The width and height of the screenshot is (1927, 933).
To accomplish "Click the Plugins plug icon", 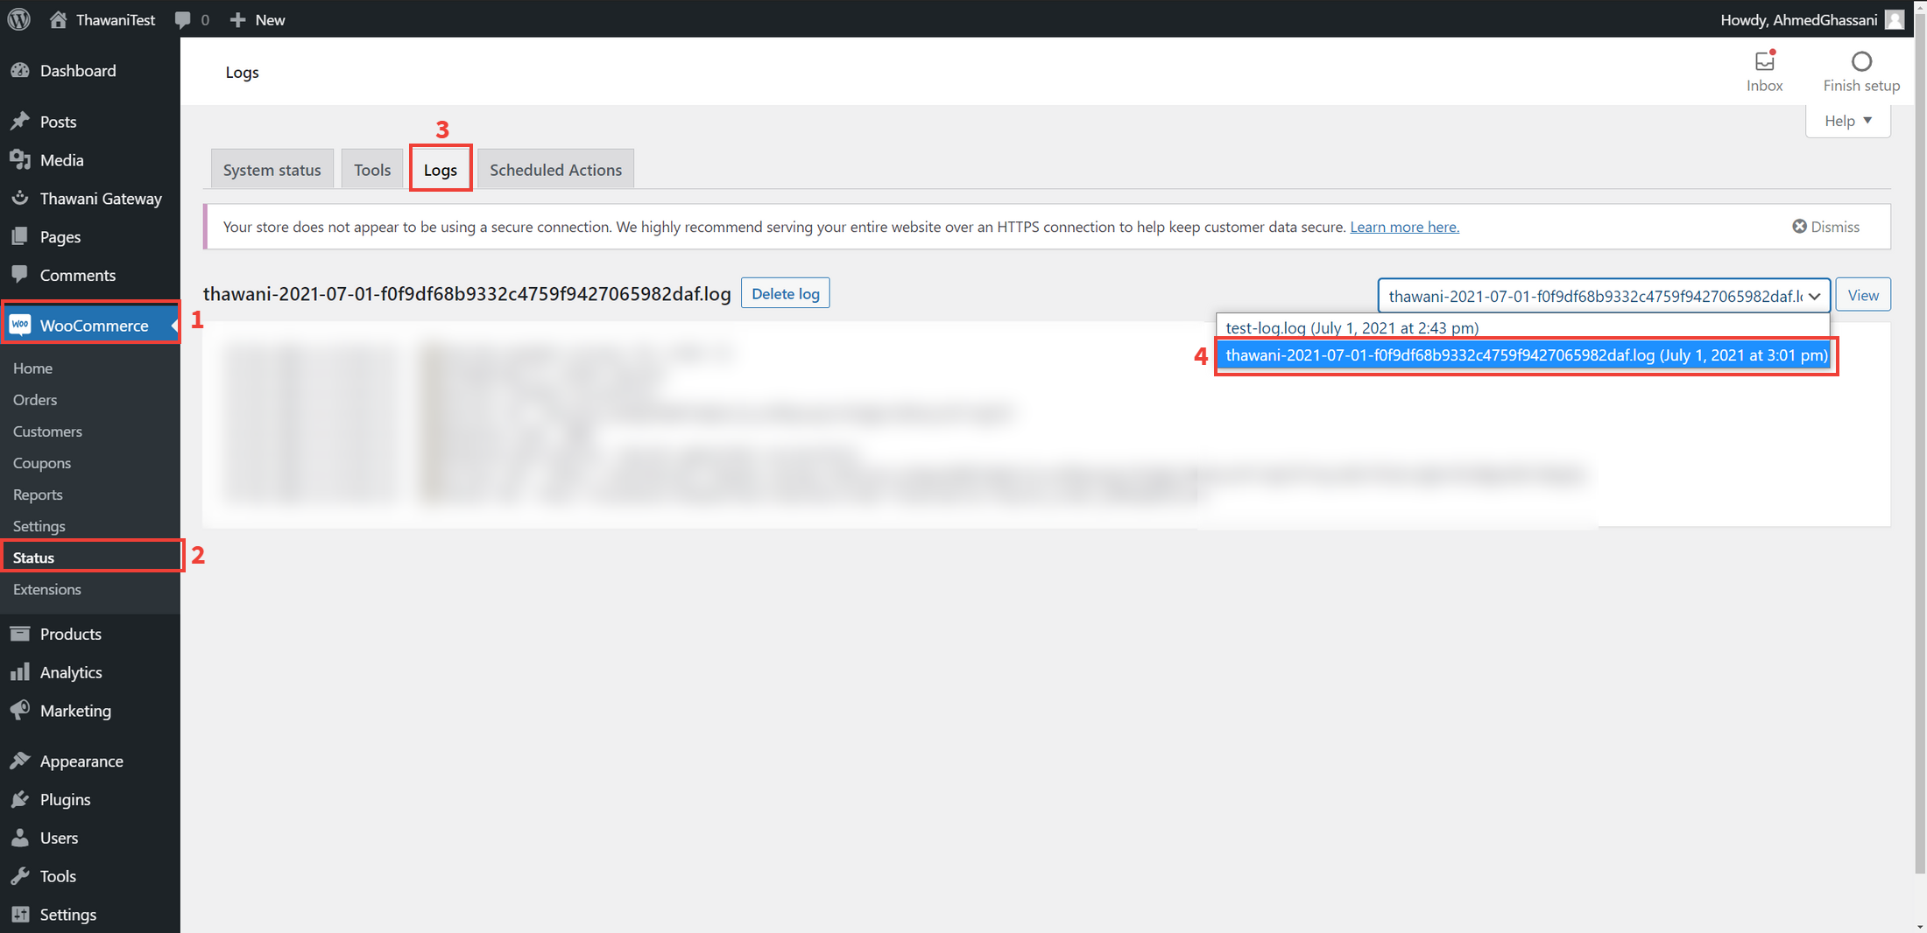I will pos(20,800).
